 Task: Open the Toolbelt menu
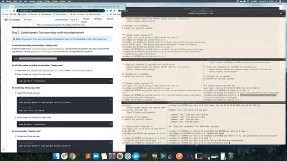point(55,1)
